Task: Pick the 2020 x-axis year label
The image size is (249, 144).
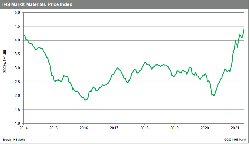Action: (205, 128)
